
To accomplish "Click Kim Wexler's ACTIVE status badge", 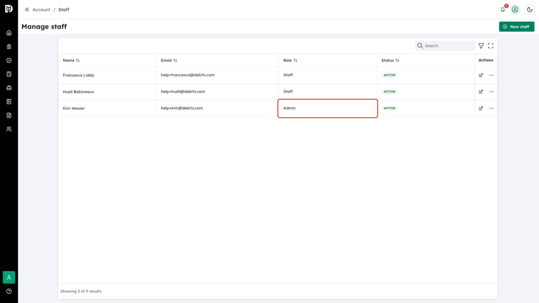I will 390,108.
